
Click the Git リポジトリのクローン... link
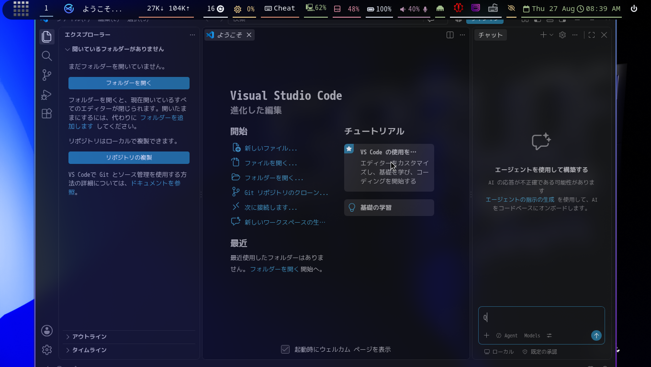pos(286,193)
